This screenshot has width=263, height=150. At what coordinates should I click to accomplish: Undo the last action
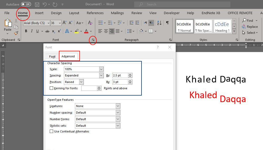click(45, 4)
